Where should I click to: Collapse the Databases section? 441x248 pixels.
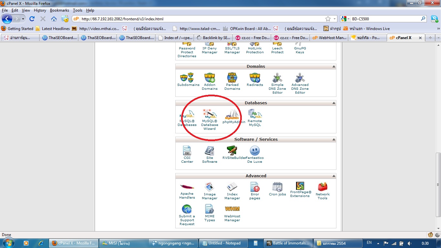click(333, 103)
